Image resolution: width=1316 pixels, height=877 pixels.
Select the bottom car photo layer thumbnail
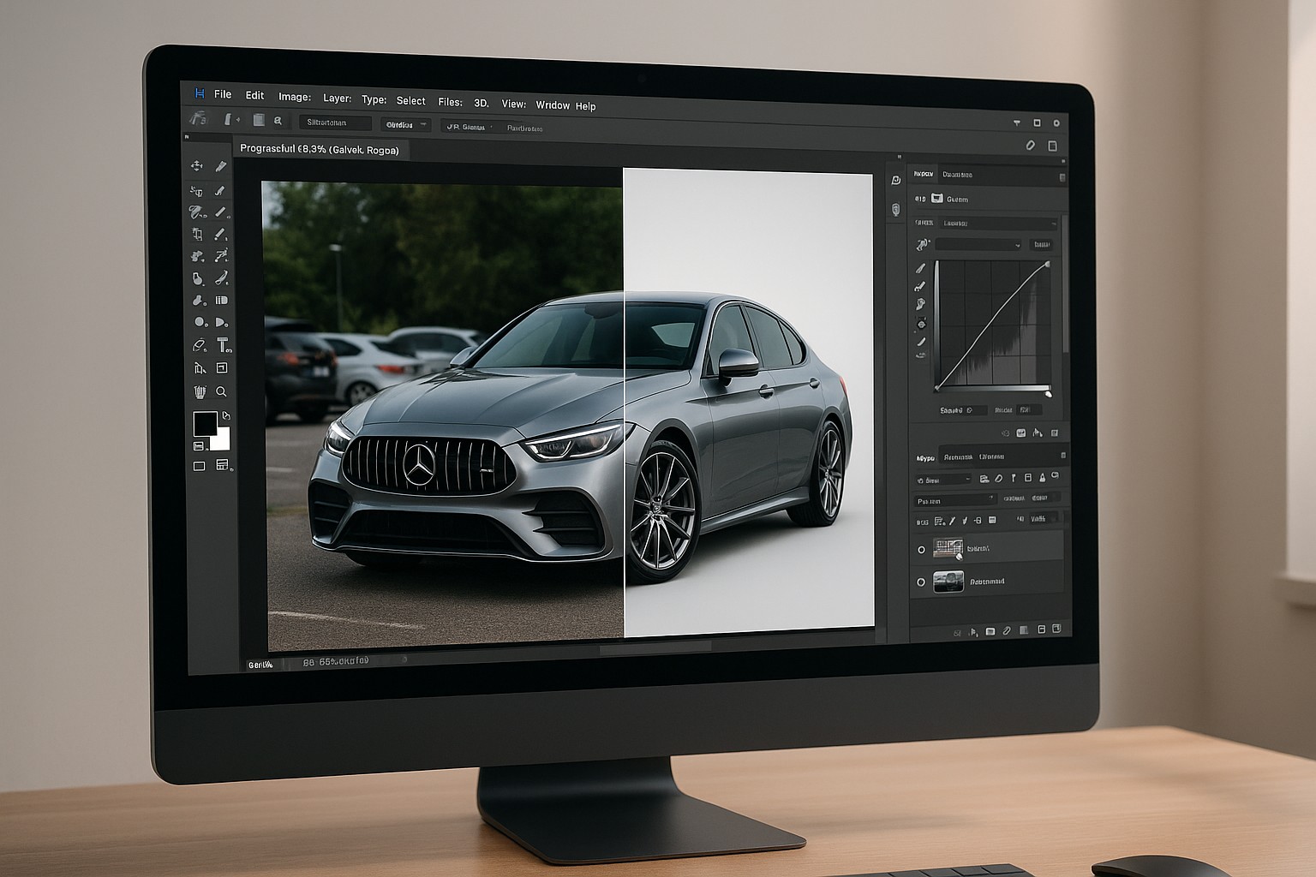point(948,582)
